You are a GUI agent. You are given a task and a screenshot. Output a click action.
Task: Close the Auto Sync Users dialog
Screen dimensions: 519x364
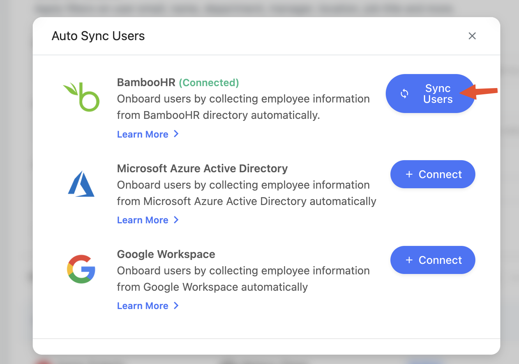pyautogui.click(x=472, y=36)
